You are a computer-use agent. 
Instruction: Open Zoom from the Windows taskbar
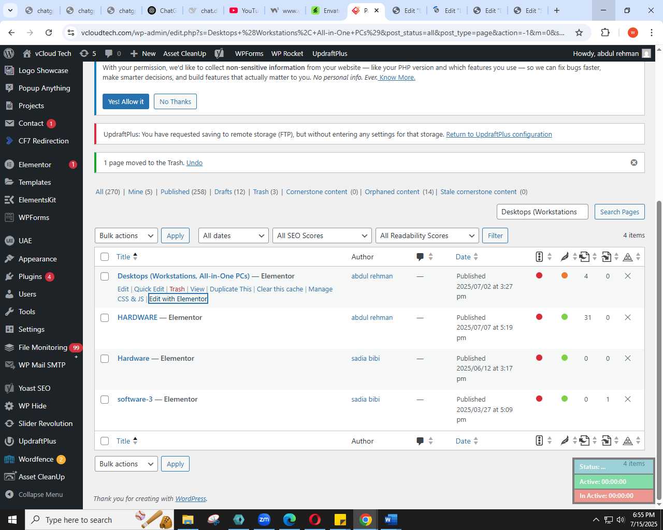pos(264,520)
